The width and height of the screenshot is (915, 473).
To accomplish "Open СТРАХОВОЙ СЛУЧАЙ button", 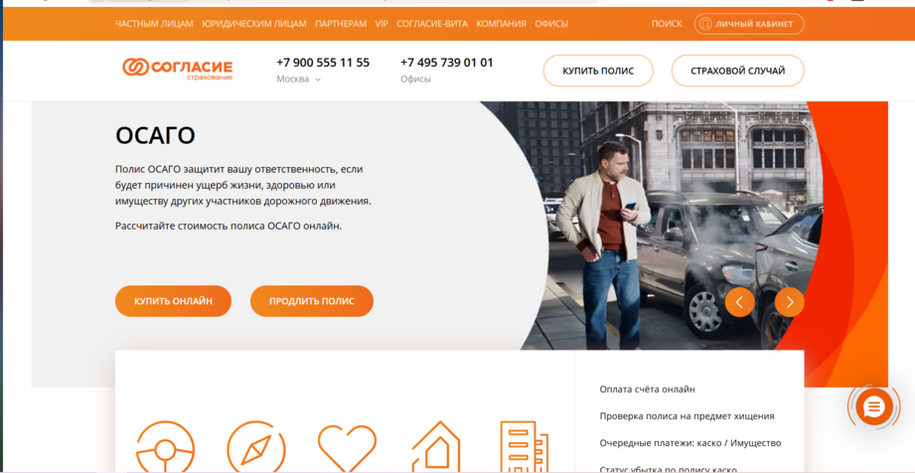I will 737,71.
